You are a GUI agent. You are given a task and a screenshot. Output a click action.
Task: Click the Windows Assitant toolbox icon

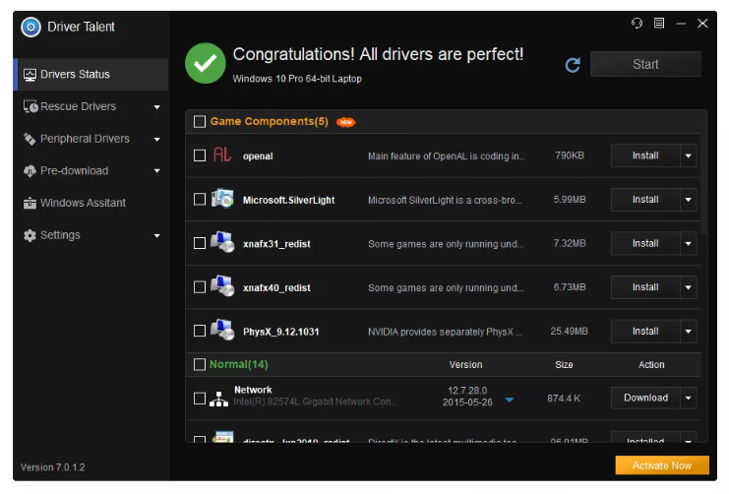point(30,204)
